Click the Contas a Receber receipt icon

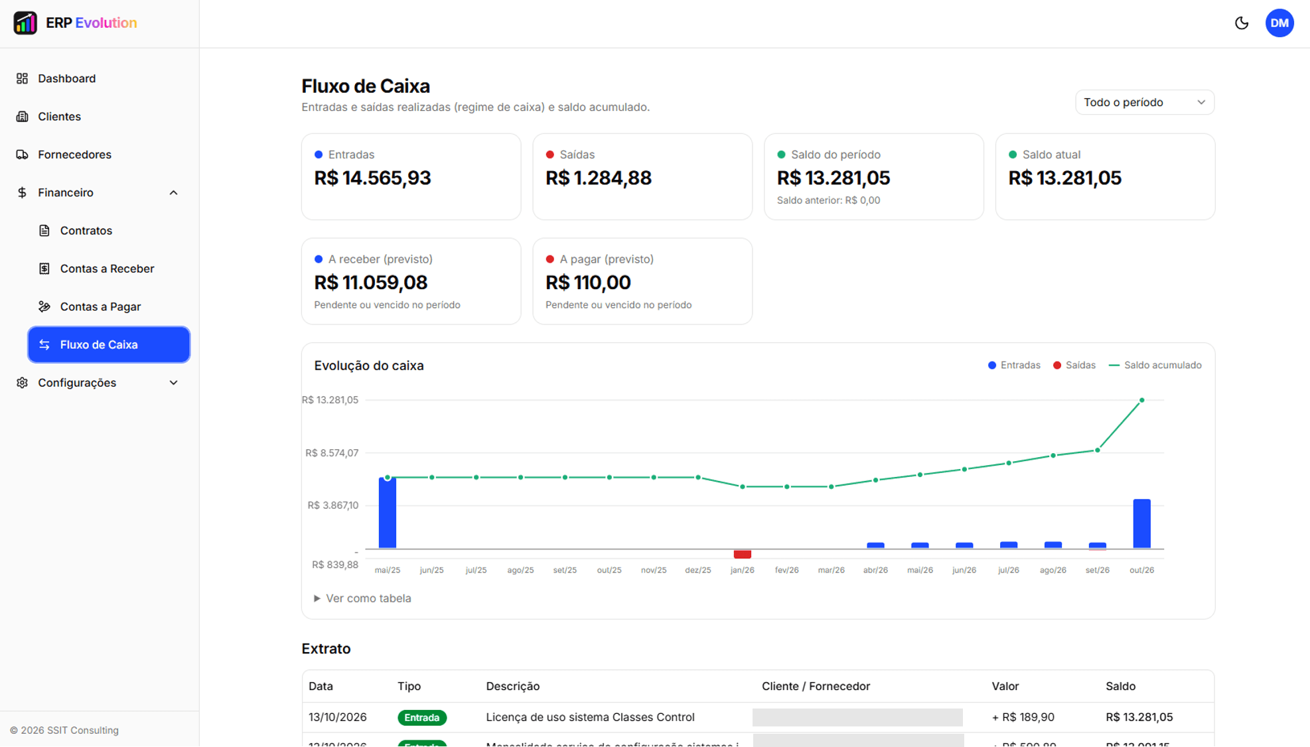coord(44,269)
